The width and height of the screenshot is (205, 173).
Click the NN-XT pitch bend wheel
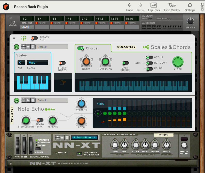point(17,145)
